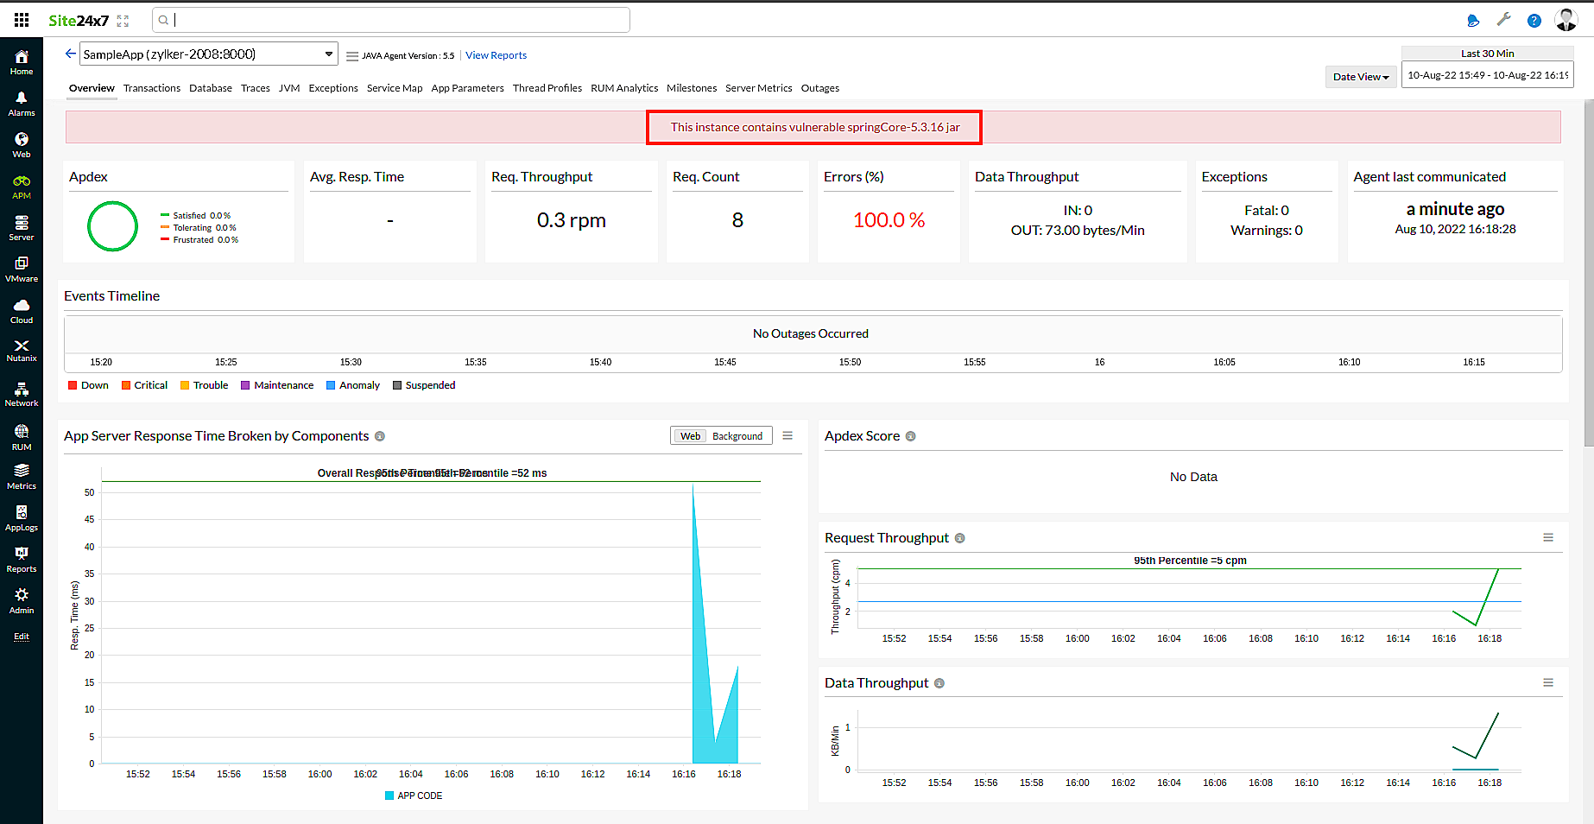Click the Site24x7 logo
The image size is (1594, 824).
(x=79, y=21)
